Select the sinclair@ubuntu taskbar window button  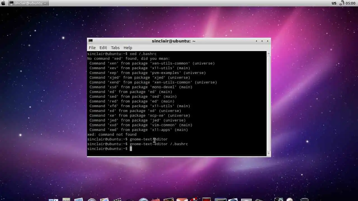tap(28, 3)
